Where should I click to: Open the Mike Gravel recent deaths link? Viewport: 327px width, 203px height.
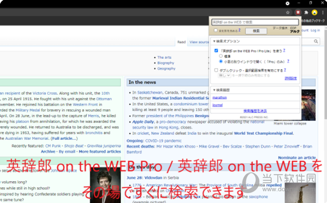point(209,146)
